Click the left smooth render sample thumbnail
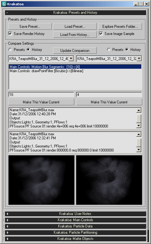 (41, 180)
